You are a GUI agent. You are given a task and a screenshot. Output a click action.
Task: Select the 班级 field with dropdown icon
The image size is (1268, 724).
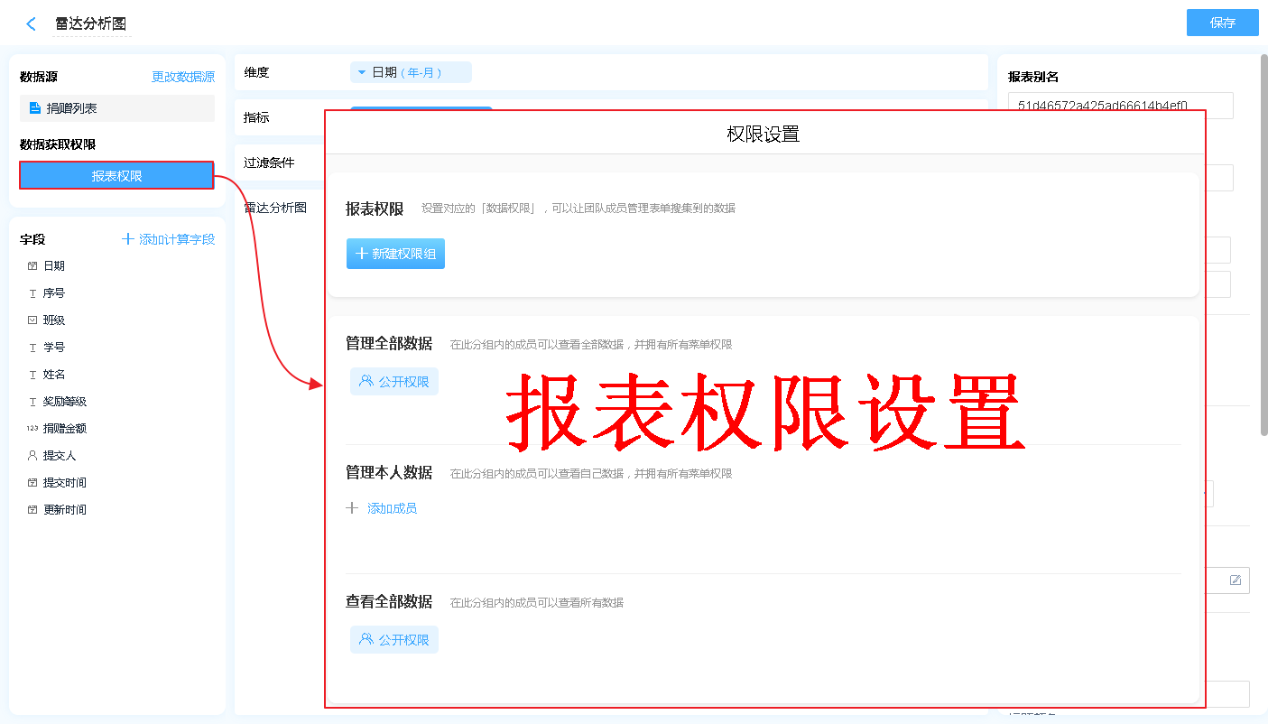tap(53, 320)
